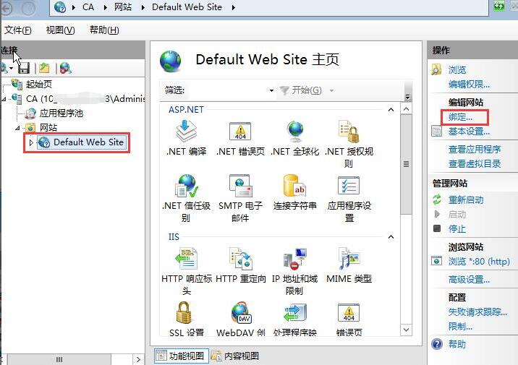Collapse the ASP.NET group

[x=391, y=110]
